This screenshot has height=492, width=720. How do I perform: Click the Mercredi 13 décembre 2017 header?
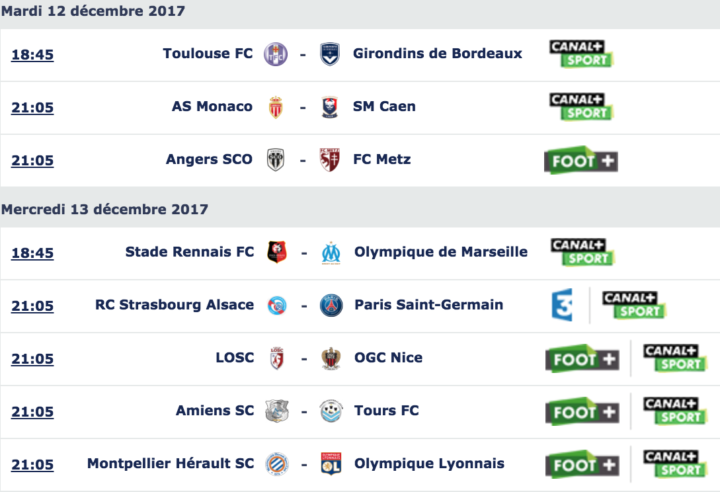(x=104, y=210)
